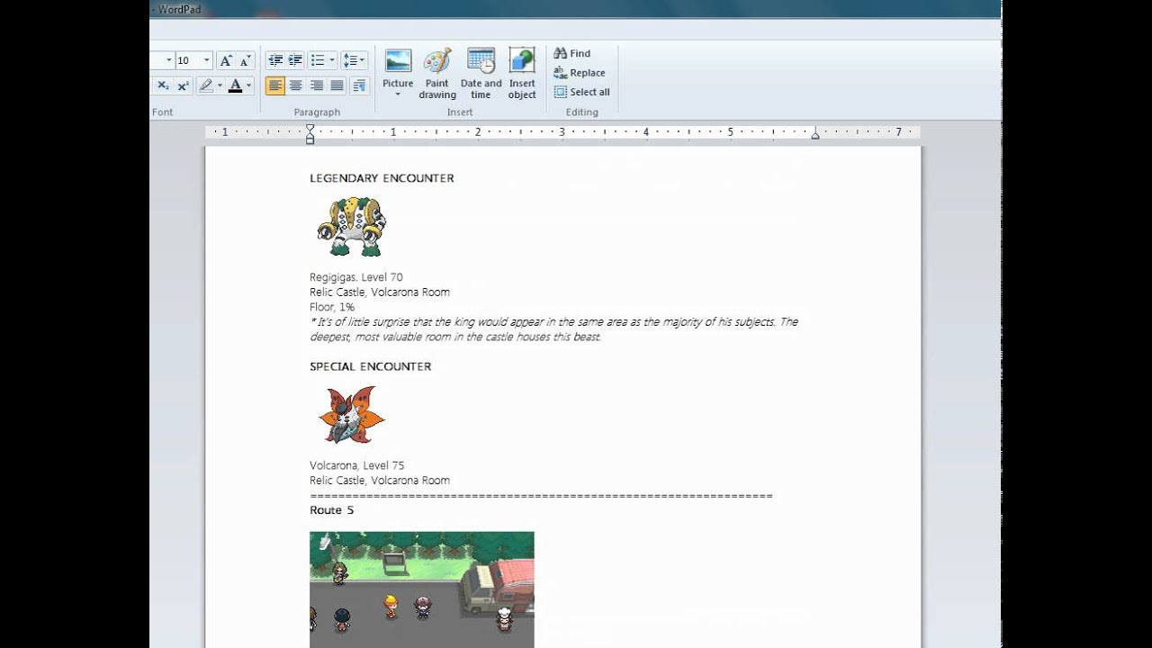Center the text alignment

[x=295, y=85]
